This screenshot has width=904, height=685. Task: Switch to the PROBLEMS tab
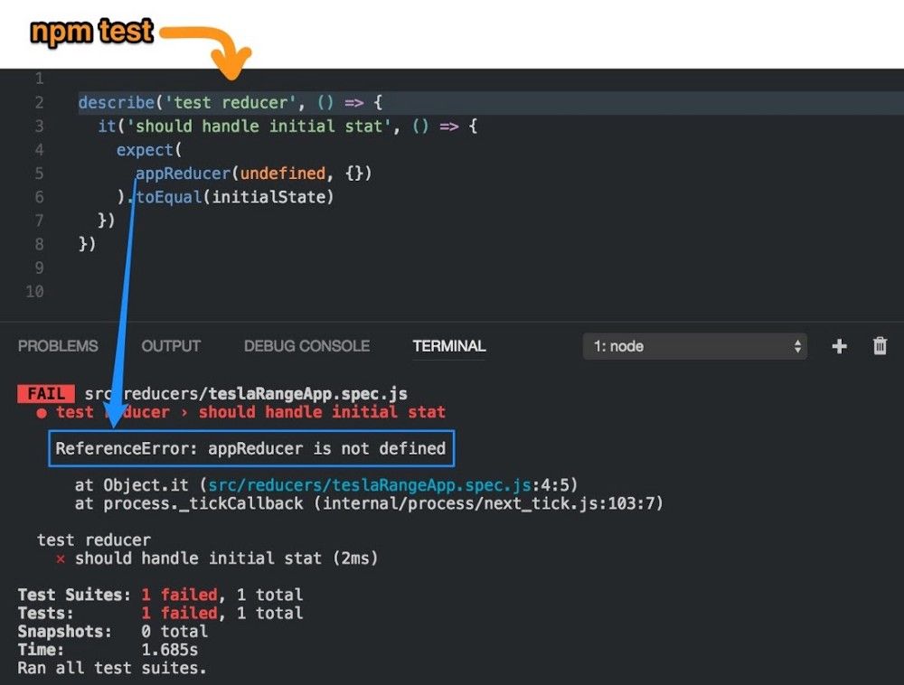tap(58, 346)
